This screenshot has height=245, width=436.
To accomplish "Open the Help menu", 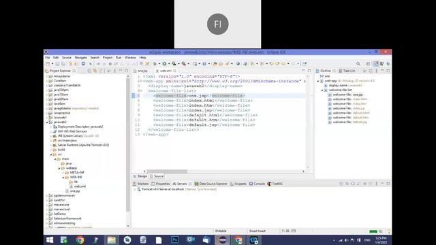I will point(142,57).
